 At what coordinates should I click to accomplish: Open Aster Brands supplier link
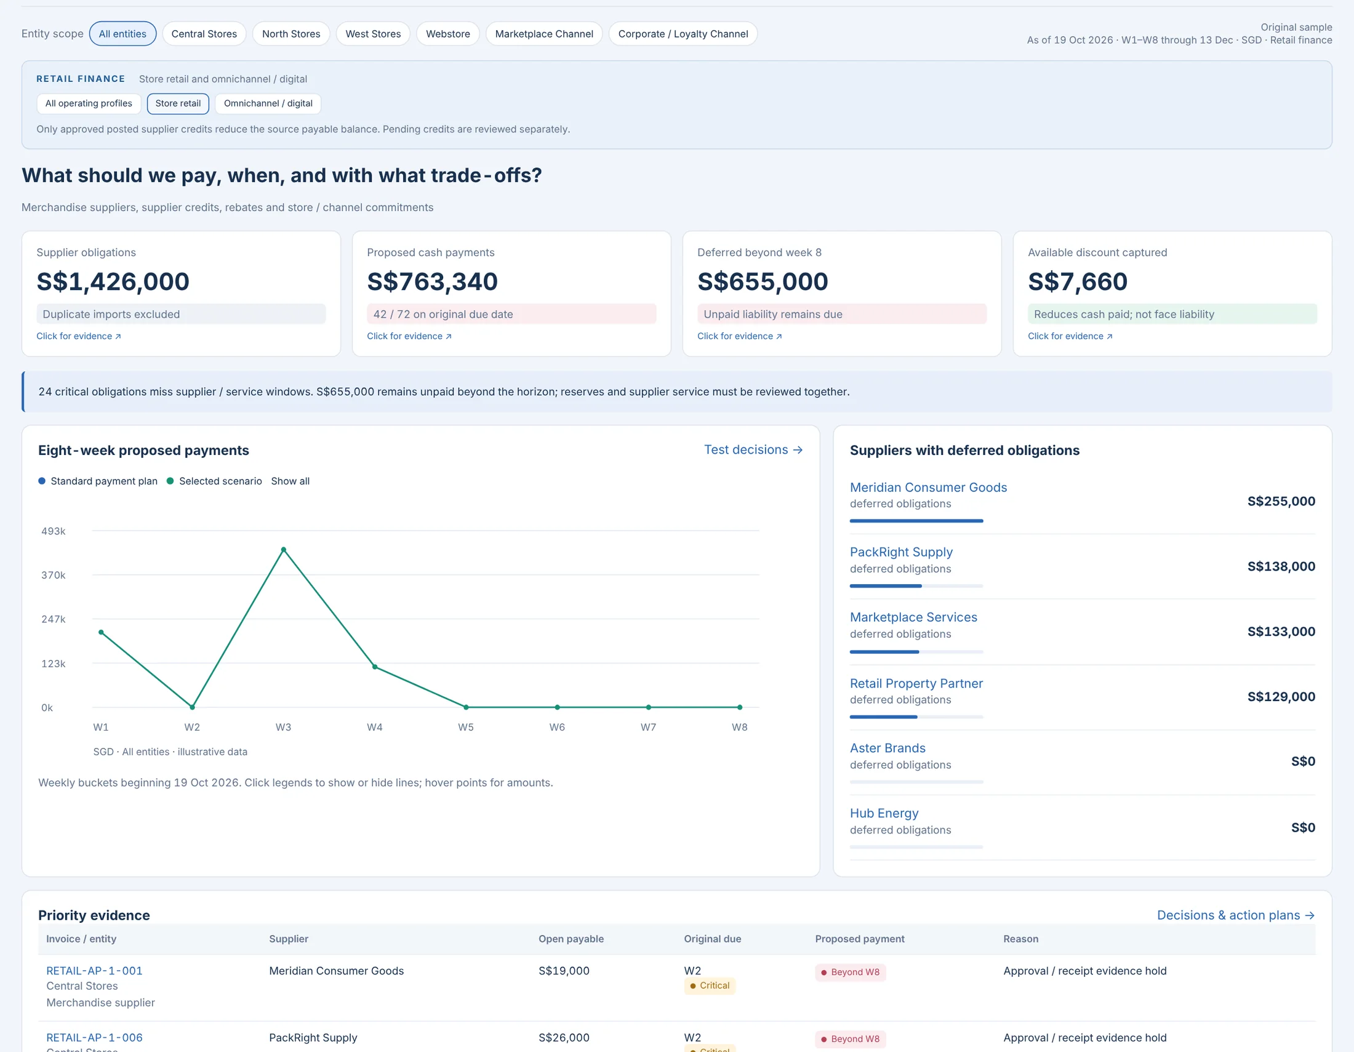(887, 749)
